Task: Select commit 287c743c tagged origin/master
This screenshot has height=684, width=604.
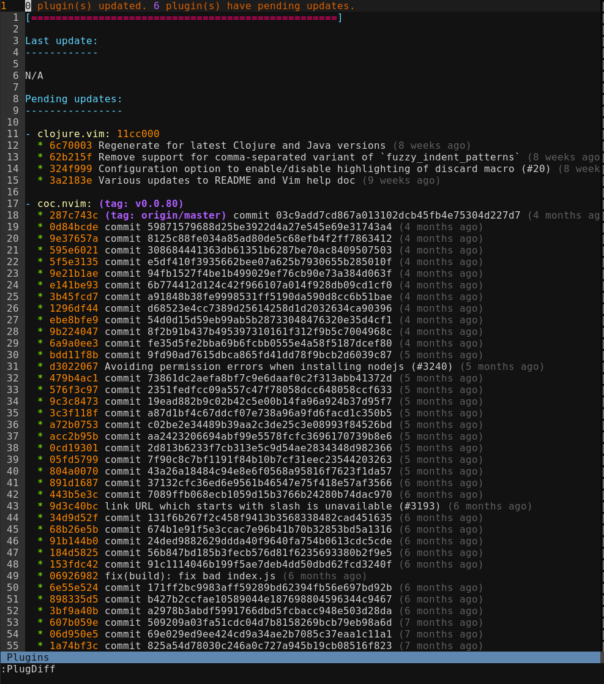Action: pos(73,216)
